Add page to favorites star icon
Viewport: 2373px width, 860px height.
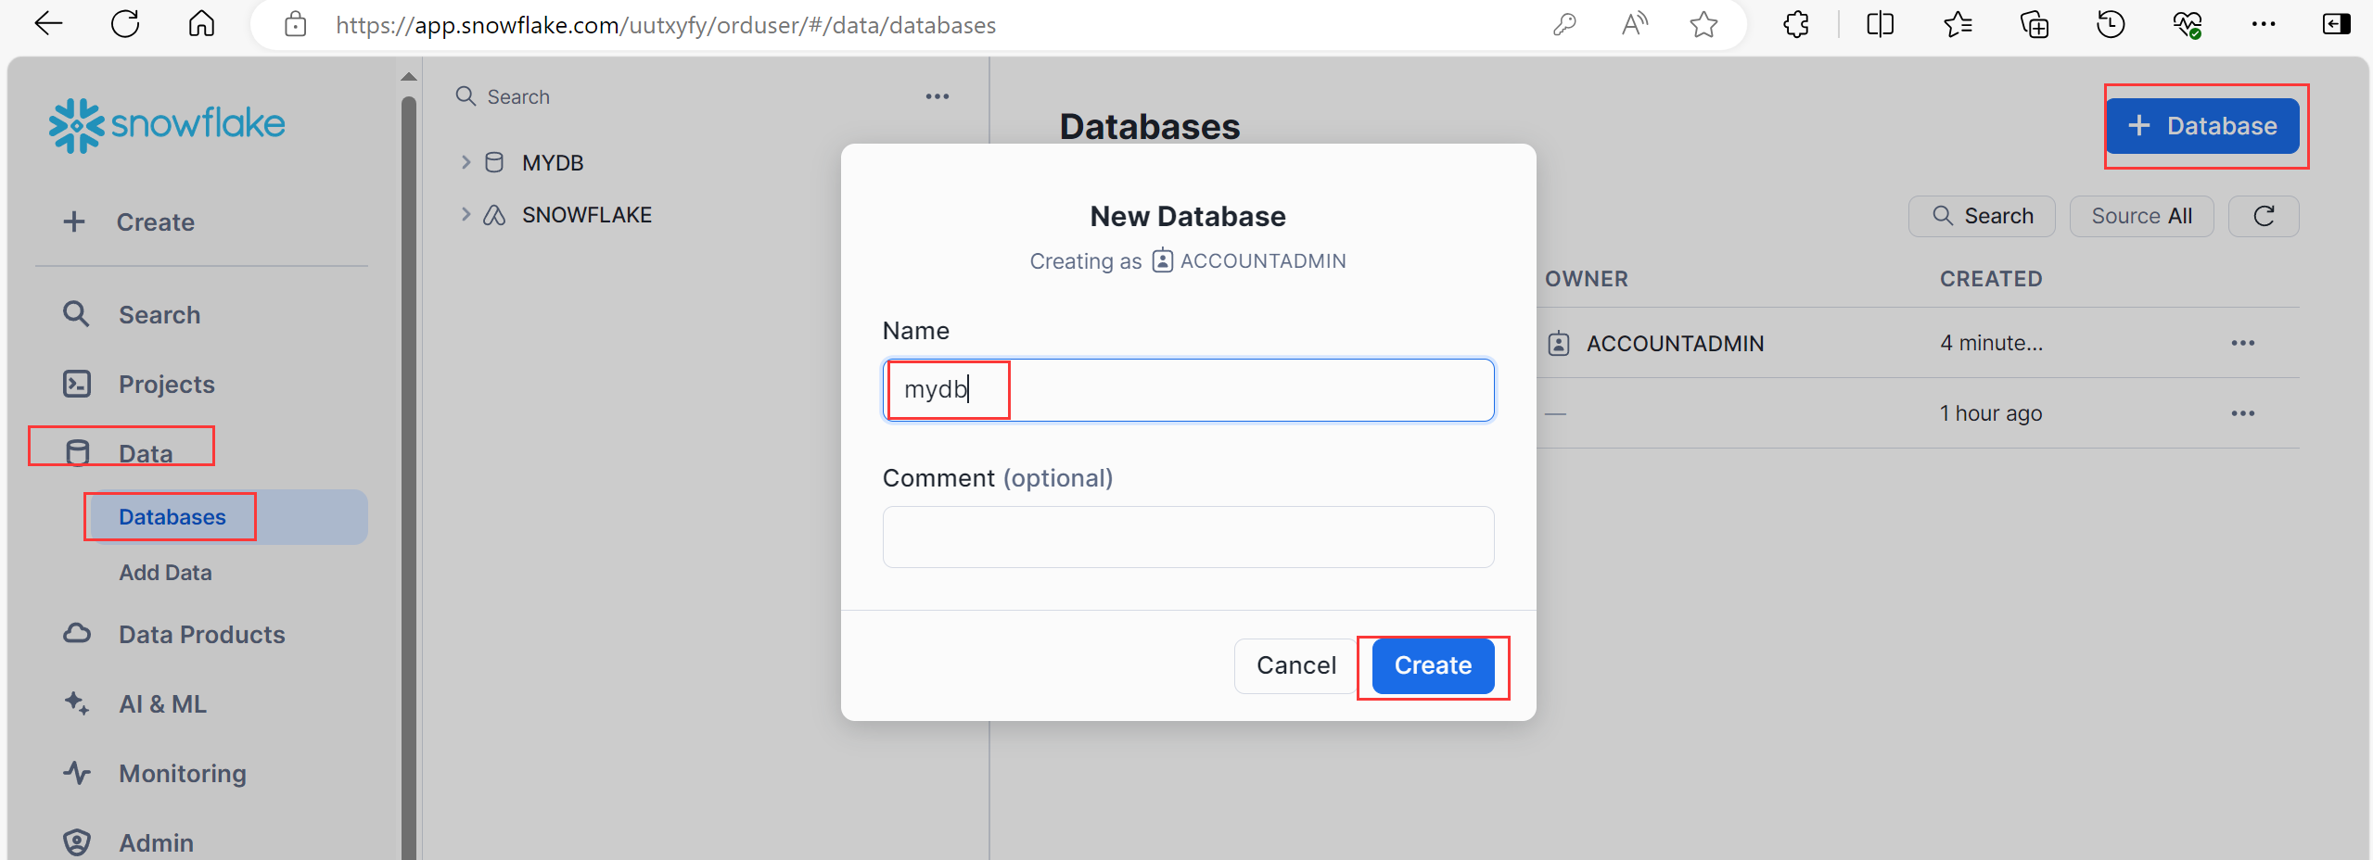1703,24
